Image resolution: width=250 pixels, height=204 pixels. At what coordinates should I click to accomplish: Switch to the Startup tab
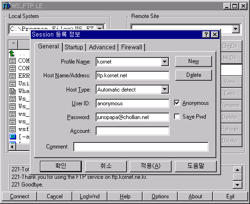74,47
